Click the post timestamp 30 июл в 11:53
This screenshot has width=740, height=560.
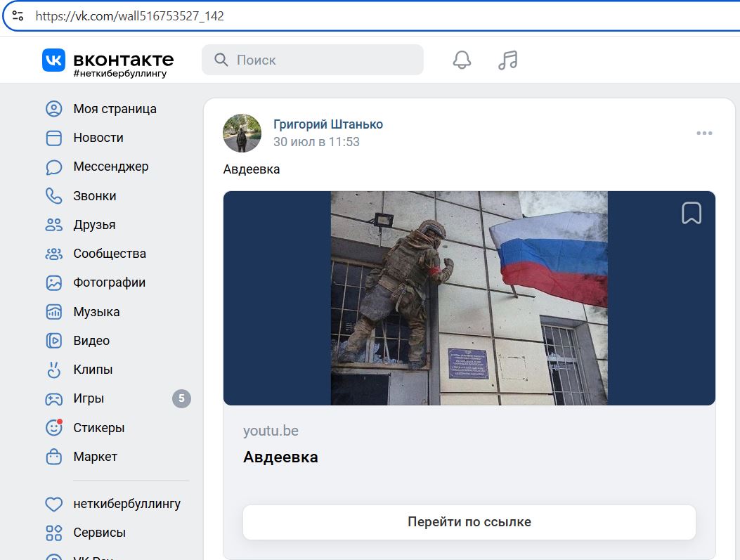316,142
